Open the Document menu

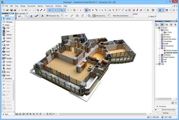coord(31,6)
